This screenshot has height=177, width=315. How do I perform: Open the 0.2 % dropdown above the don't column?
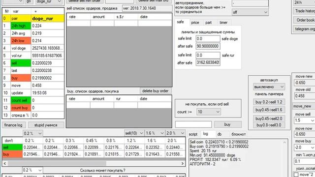click(x=32, y=133)
